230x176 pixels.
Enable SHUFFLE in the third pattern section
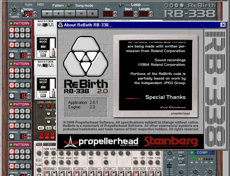(12, 136)
